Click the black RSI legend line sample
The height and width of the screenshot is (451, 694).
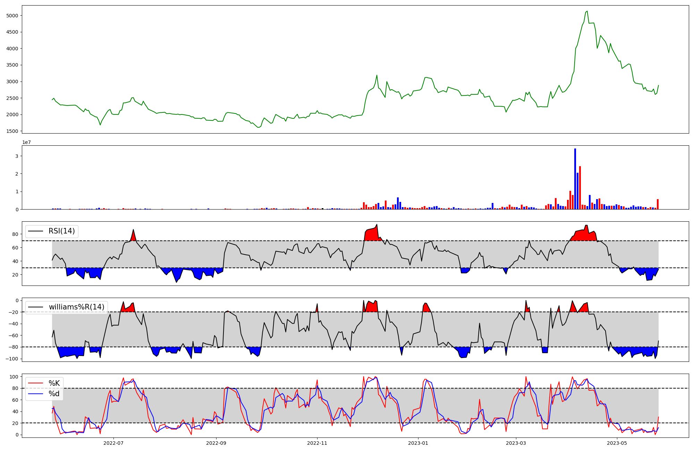[x=35, y=231]
